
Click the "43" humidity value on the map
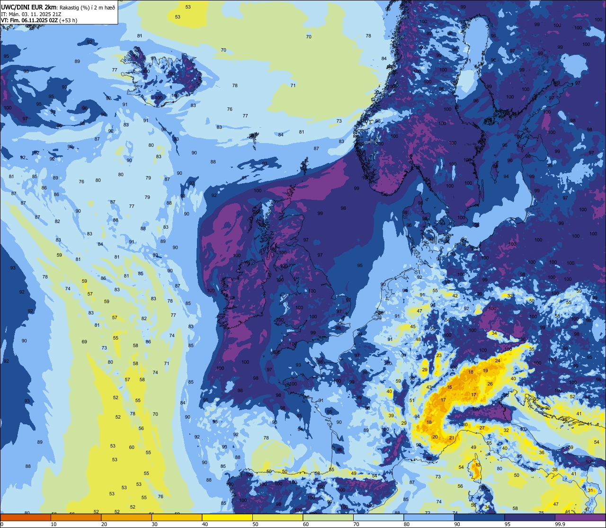pyautogui.click(x=429, y=387)
